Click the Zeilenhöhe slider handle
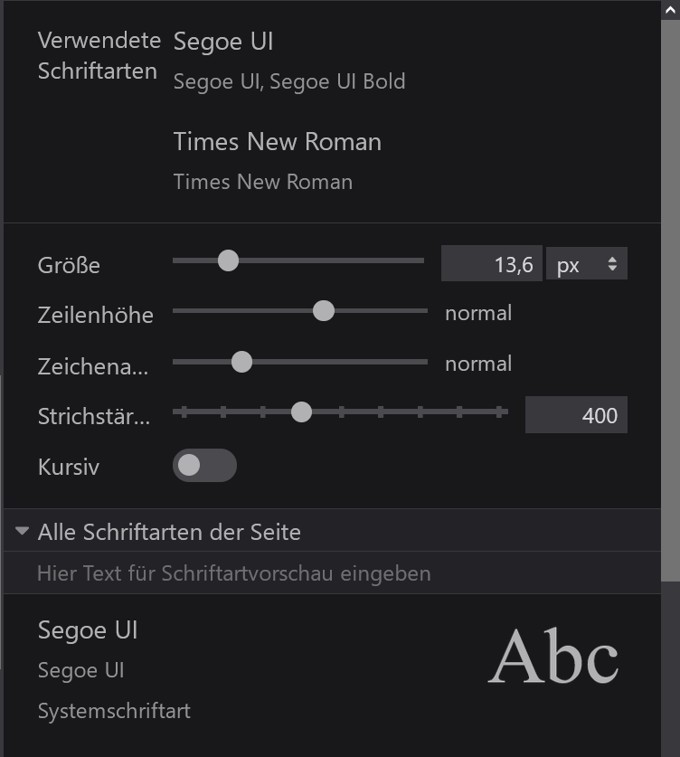 tap(323, 311)
